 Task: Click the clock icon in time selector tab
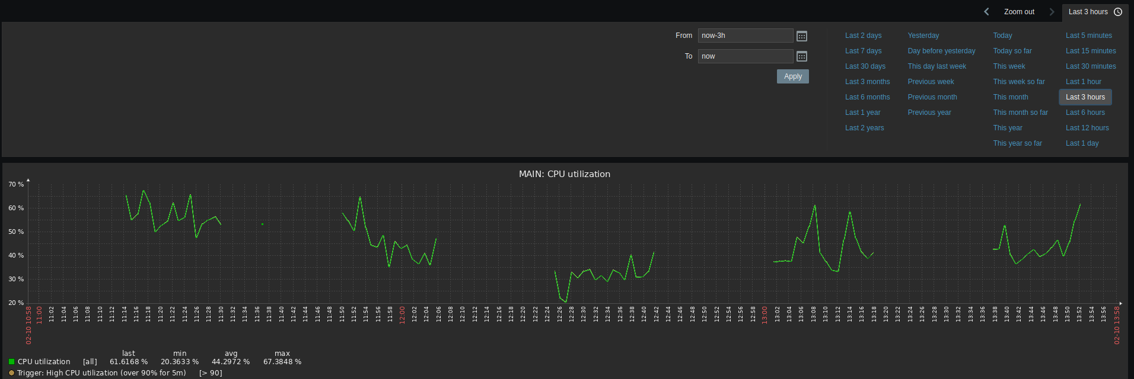[1118, 12]
